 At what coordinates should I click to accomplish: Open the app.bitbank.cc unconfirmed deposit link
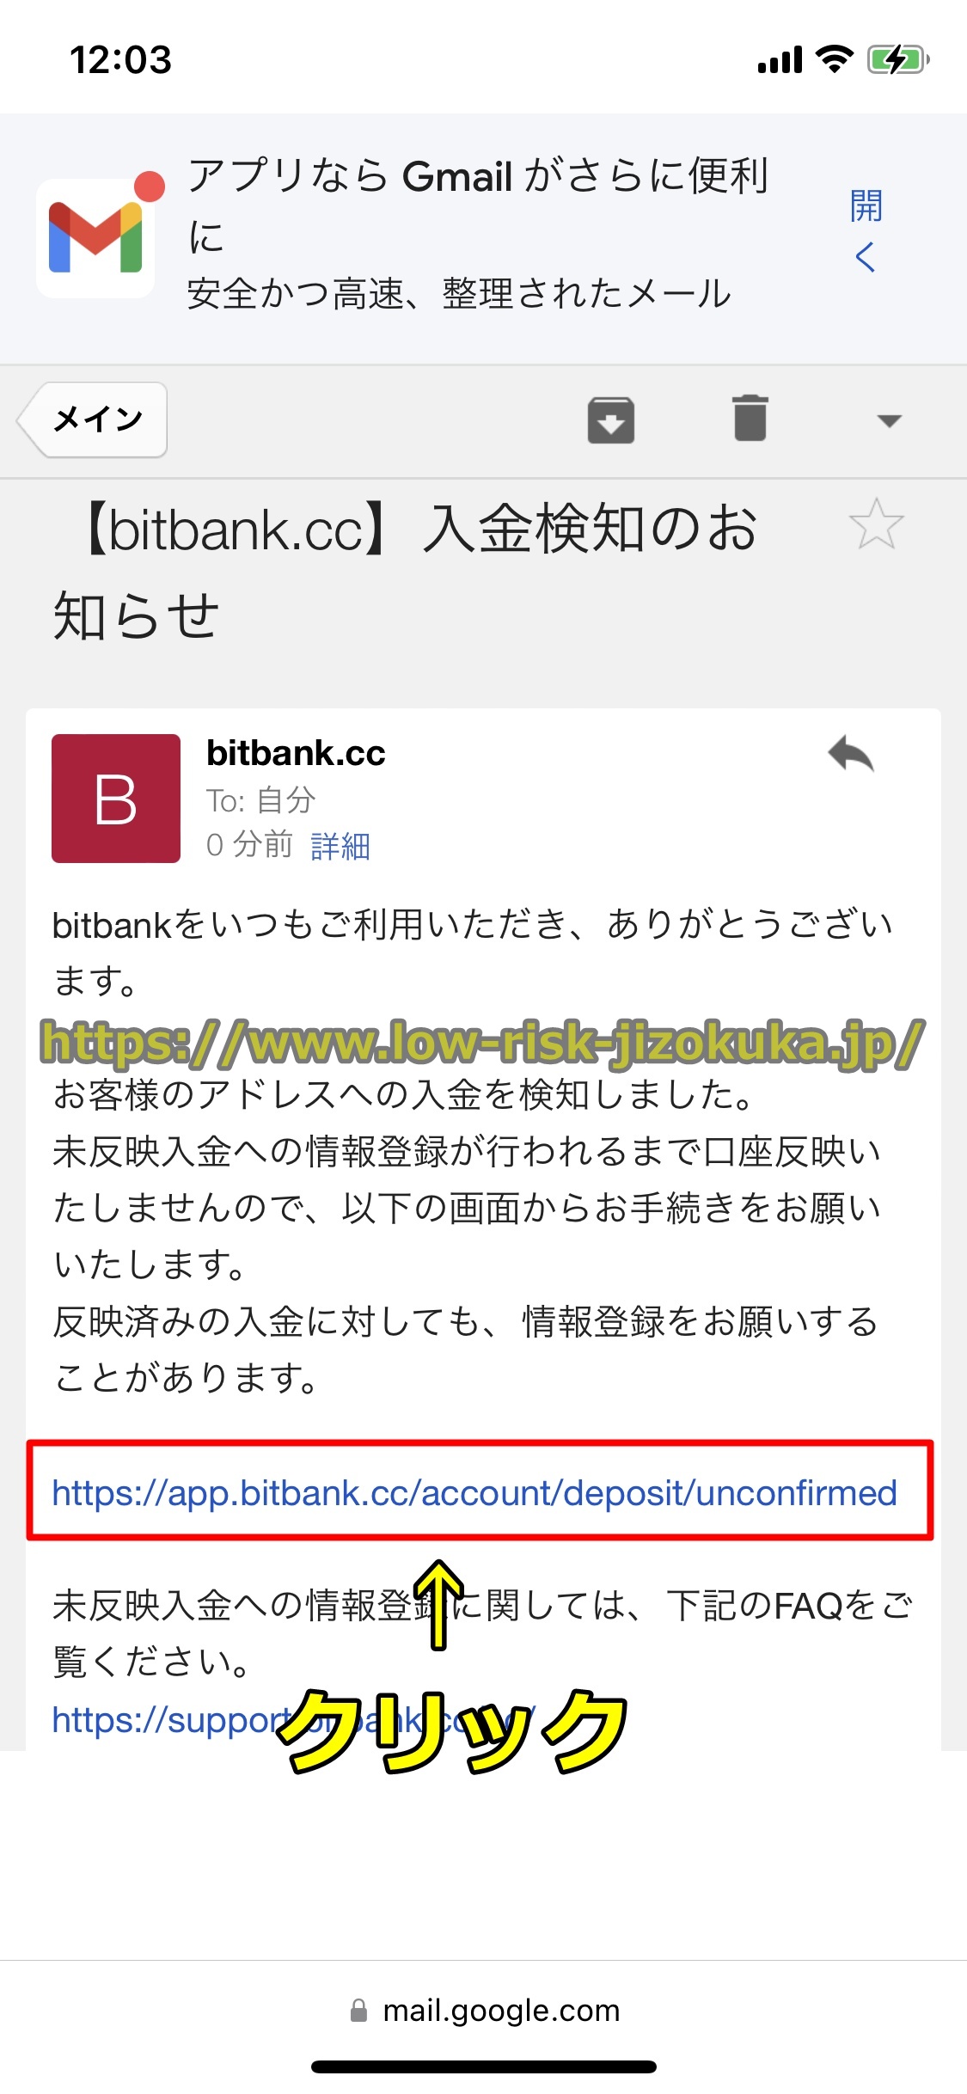[474, 1493]
